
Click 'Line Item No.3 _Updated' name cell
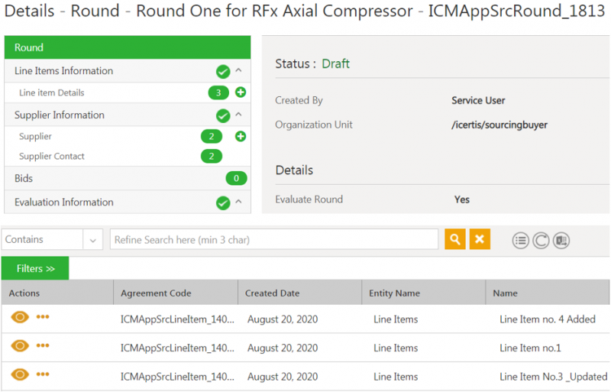553,377
